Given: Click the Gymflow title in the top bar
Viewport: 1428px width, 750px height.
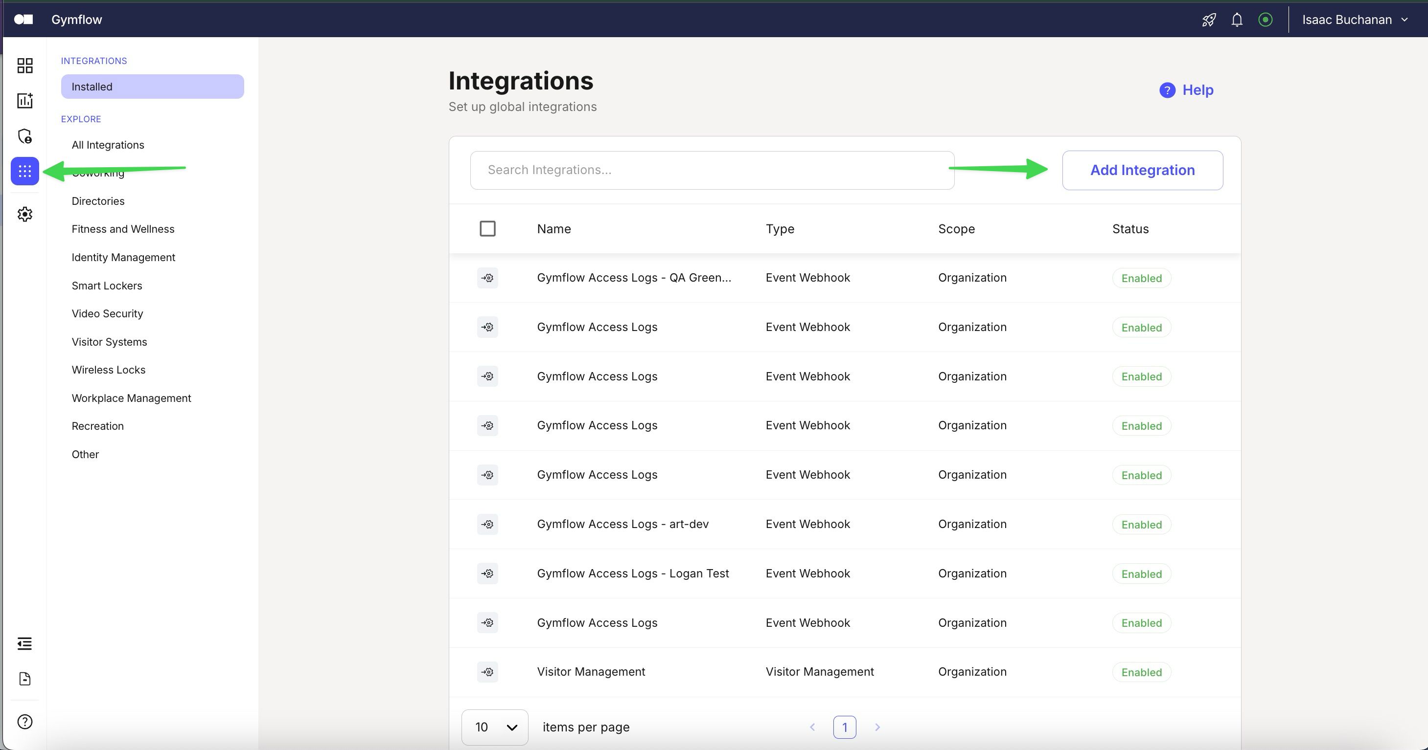Looking at the screenshot, I should [76, 20].
